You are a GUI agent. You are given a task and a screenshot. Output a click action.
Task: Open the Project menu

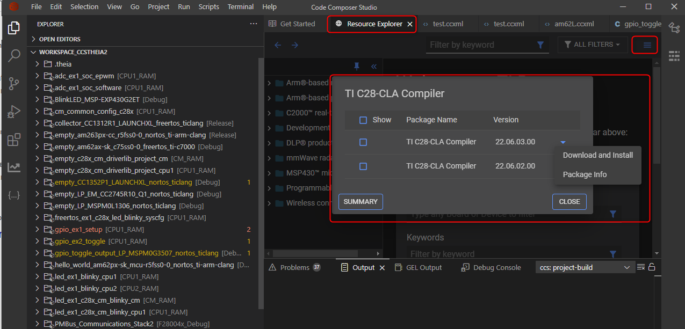(158, 7)
